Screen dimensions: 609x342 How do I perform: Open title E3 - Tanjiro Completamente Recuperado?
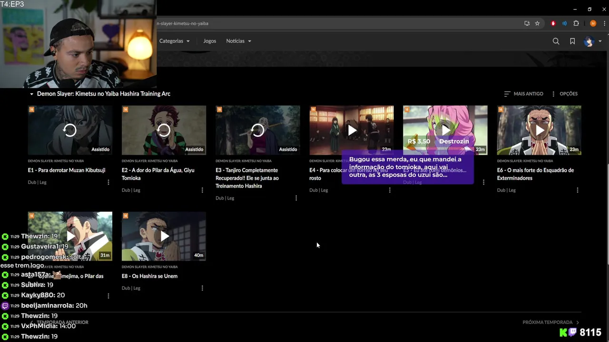(x=247, y=178)
